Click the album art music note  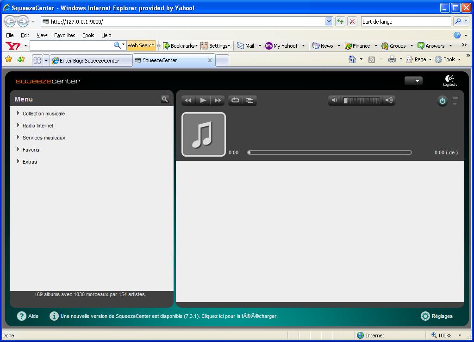(204, 134)
